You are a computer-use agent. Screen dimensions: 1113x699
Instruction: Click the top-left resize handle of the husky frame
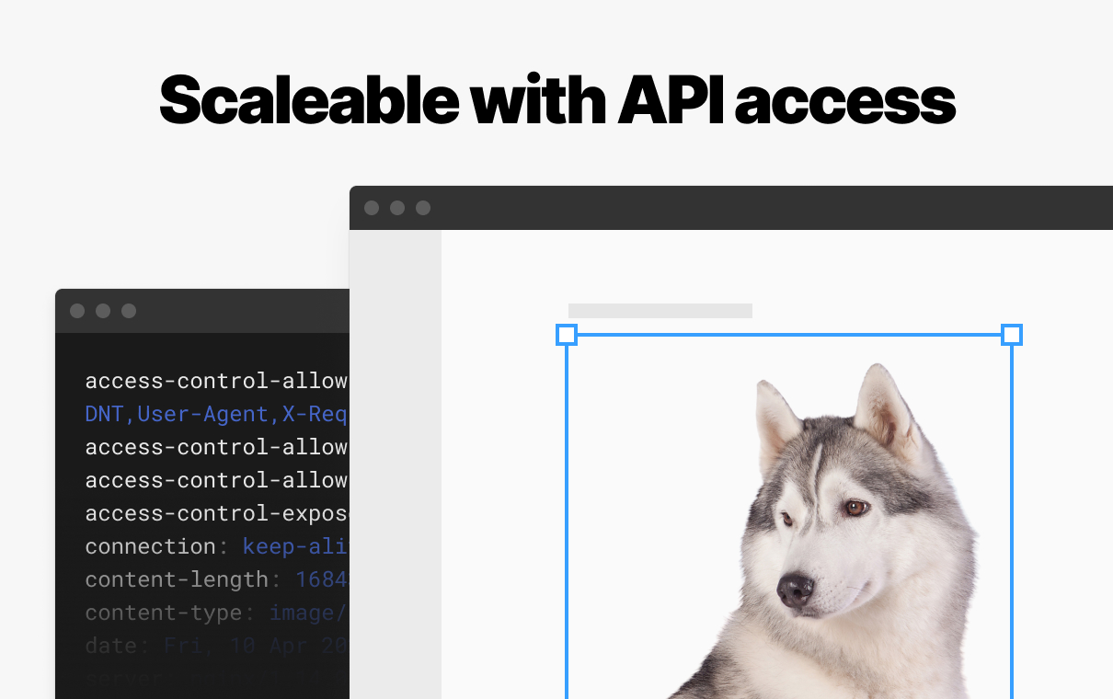click(567, 335)
